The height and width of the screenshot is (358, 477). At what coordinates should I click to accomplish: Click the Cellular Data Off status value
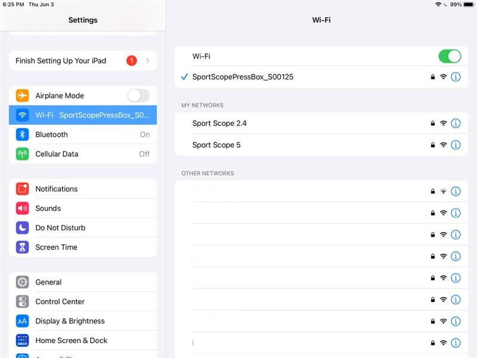tap(144, 154)
